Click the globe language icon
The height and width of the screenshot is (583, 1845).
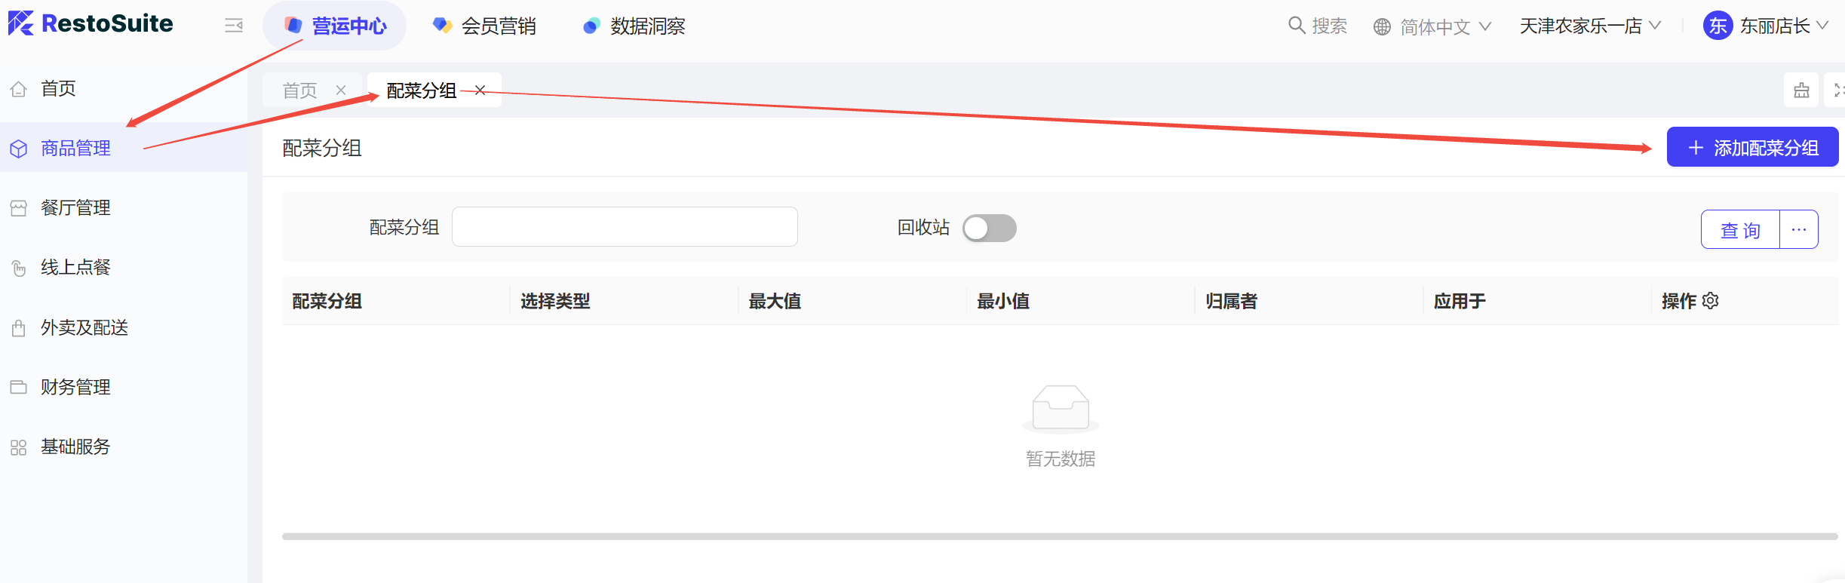1382,27
